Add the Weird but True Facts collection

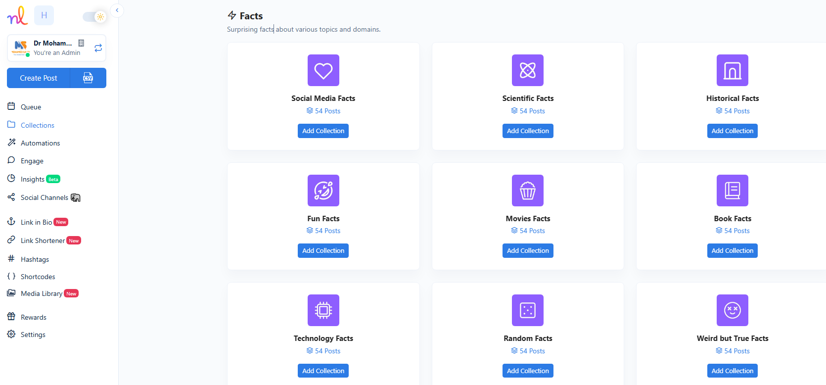[733, 371]
